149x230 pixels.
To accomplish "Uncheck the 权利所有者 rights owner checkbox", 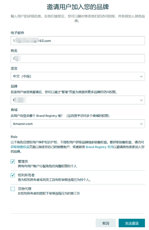I will pyautogui.click(x=13, y=175).
